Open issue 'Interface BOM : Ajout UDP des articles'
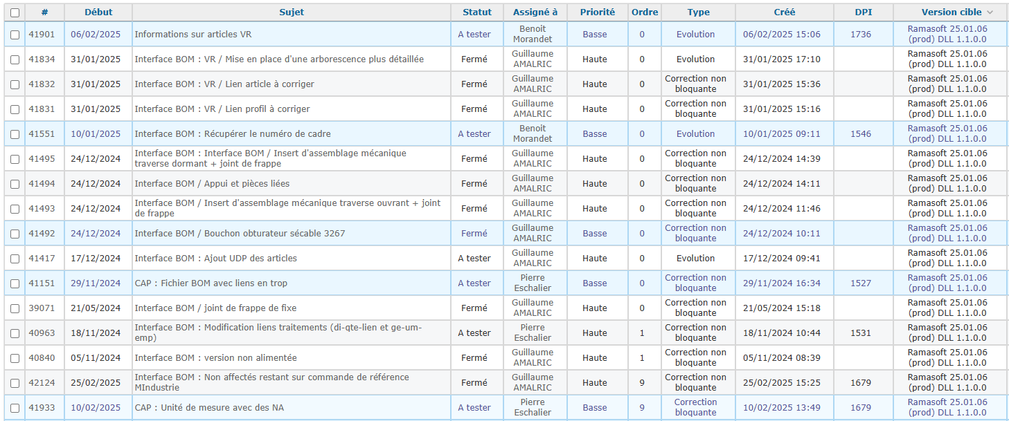This screenshot has height=421, width=1009. click(215, 259)
